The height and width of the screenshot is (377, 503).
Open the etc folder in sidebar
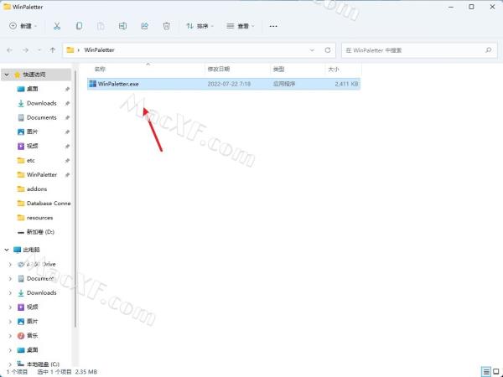(x=30, y=160)
